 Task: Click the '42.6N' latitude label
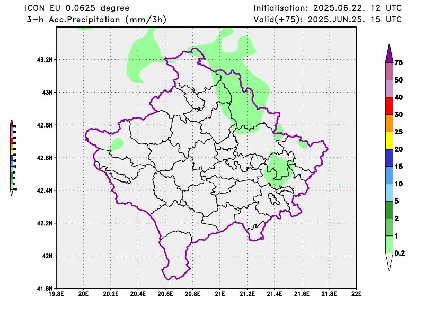coord(45,158)
